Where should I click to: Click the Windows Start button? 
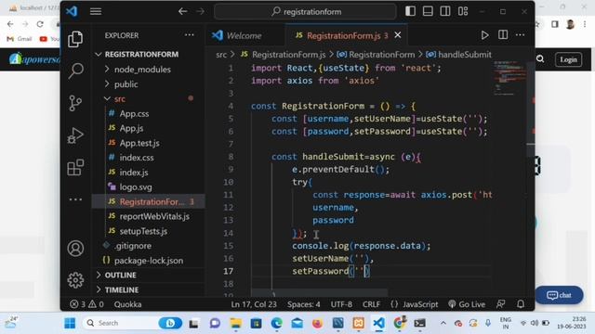tap(70, 323)
